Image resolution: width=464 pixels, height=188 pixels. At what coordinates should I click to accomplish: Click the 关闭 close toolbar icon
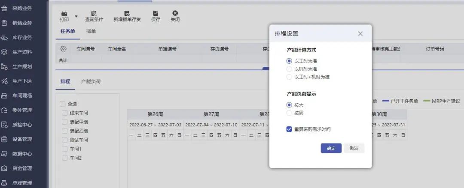[175, 14]
